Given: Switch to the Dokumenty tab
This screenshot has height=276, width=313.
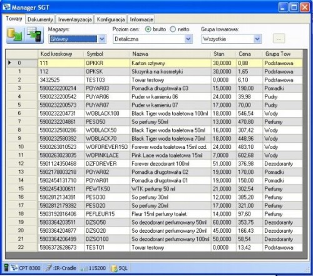Looking at the screenshot, I should (40, 19).
